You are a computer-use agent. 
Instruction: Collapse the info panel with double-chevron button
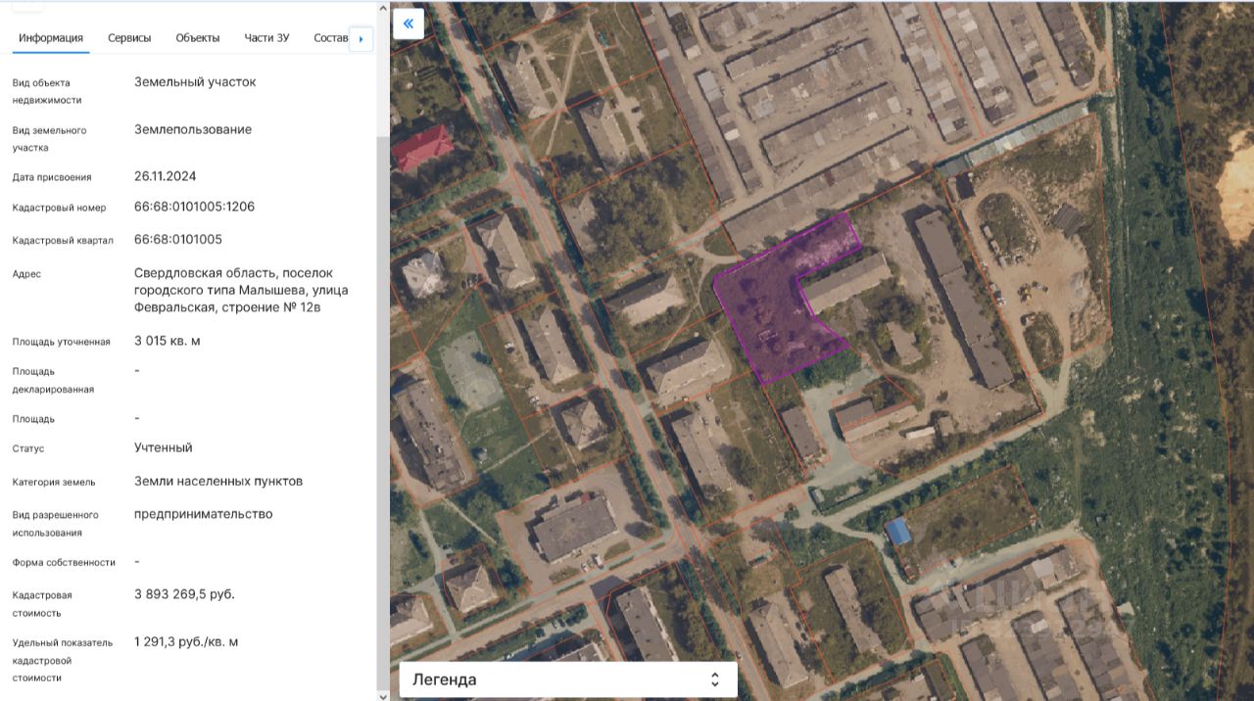[409, 23]
